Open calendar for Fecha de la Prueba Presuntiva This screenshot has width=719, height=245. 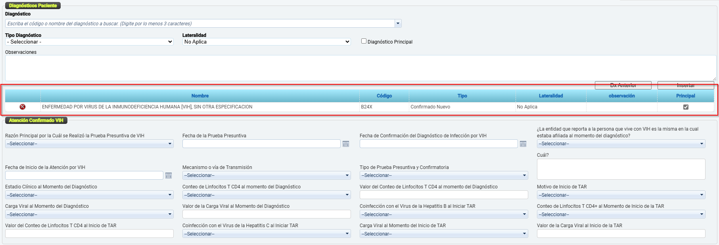346,144
